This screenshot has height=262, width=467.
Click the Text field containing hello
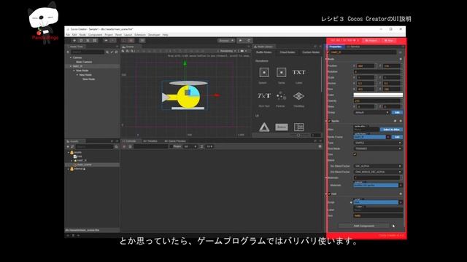pyautogui.click(x=378, y=215)
